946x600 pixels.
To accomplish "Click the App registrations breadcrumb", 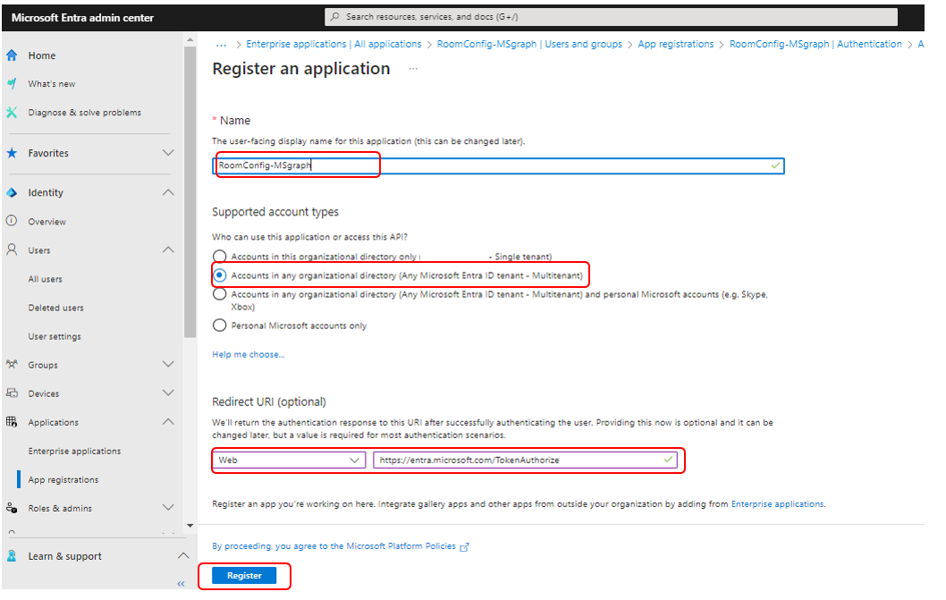I will click(x=676, y=44).
